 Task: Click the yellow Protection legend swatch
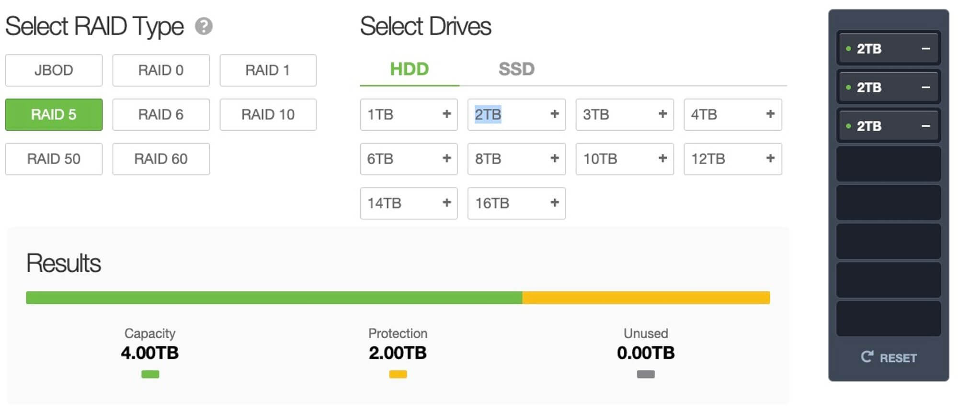(398, 374)
